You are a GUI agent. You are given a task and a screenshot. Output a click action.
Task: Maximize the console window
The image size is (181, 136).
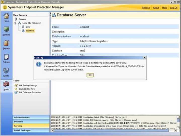tap(175, 2)
